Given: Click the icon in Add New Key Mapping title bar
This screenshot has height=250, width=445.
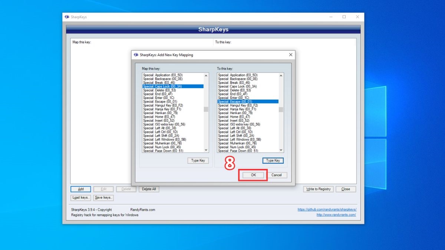Looking at the screenshot, I should pyautogui.click(x=136, y=55).
